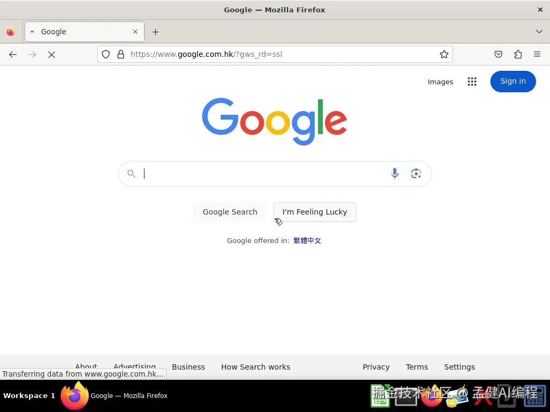This screenshot has width=550, height=412.
Task: Sign in to Google account
Action: (513, 82)
